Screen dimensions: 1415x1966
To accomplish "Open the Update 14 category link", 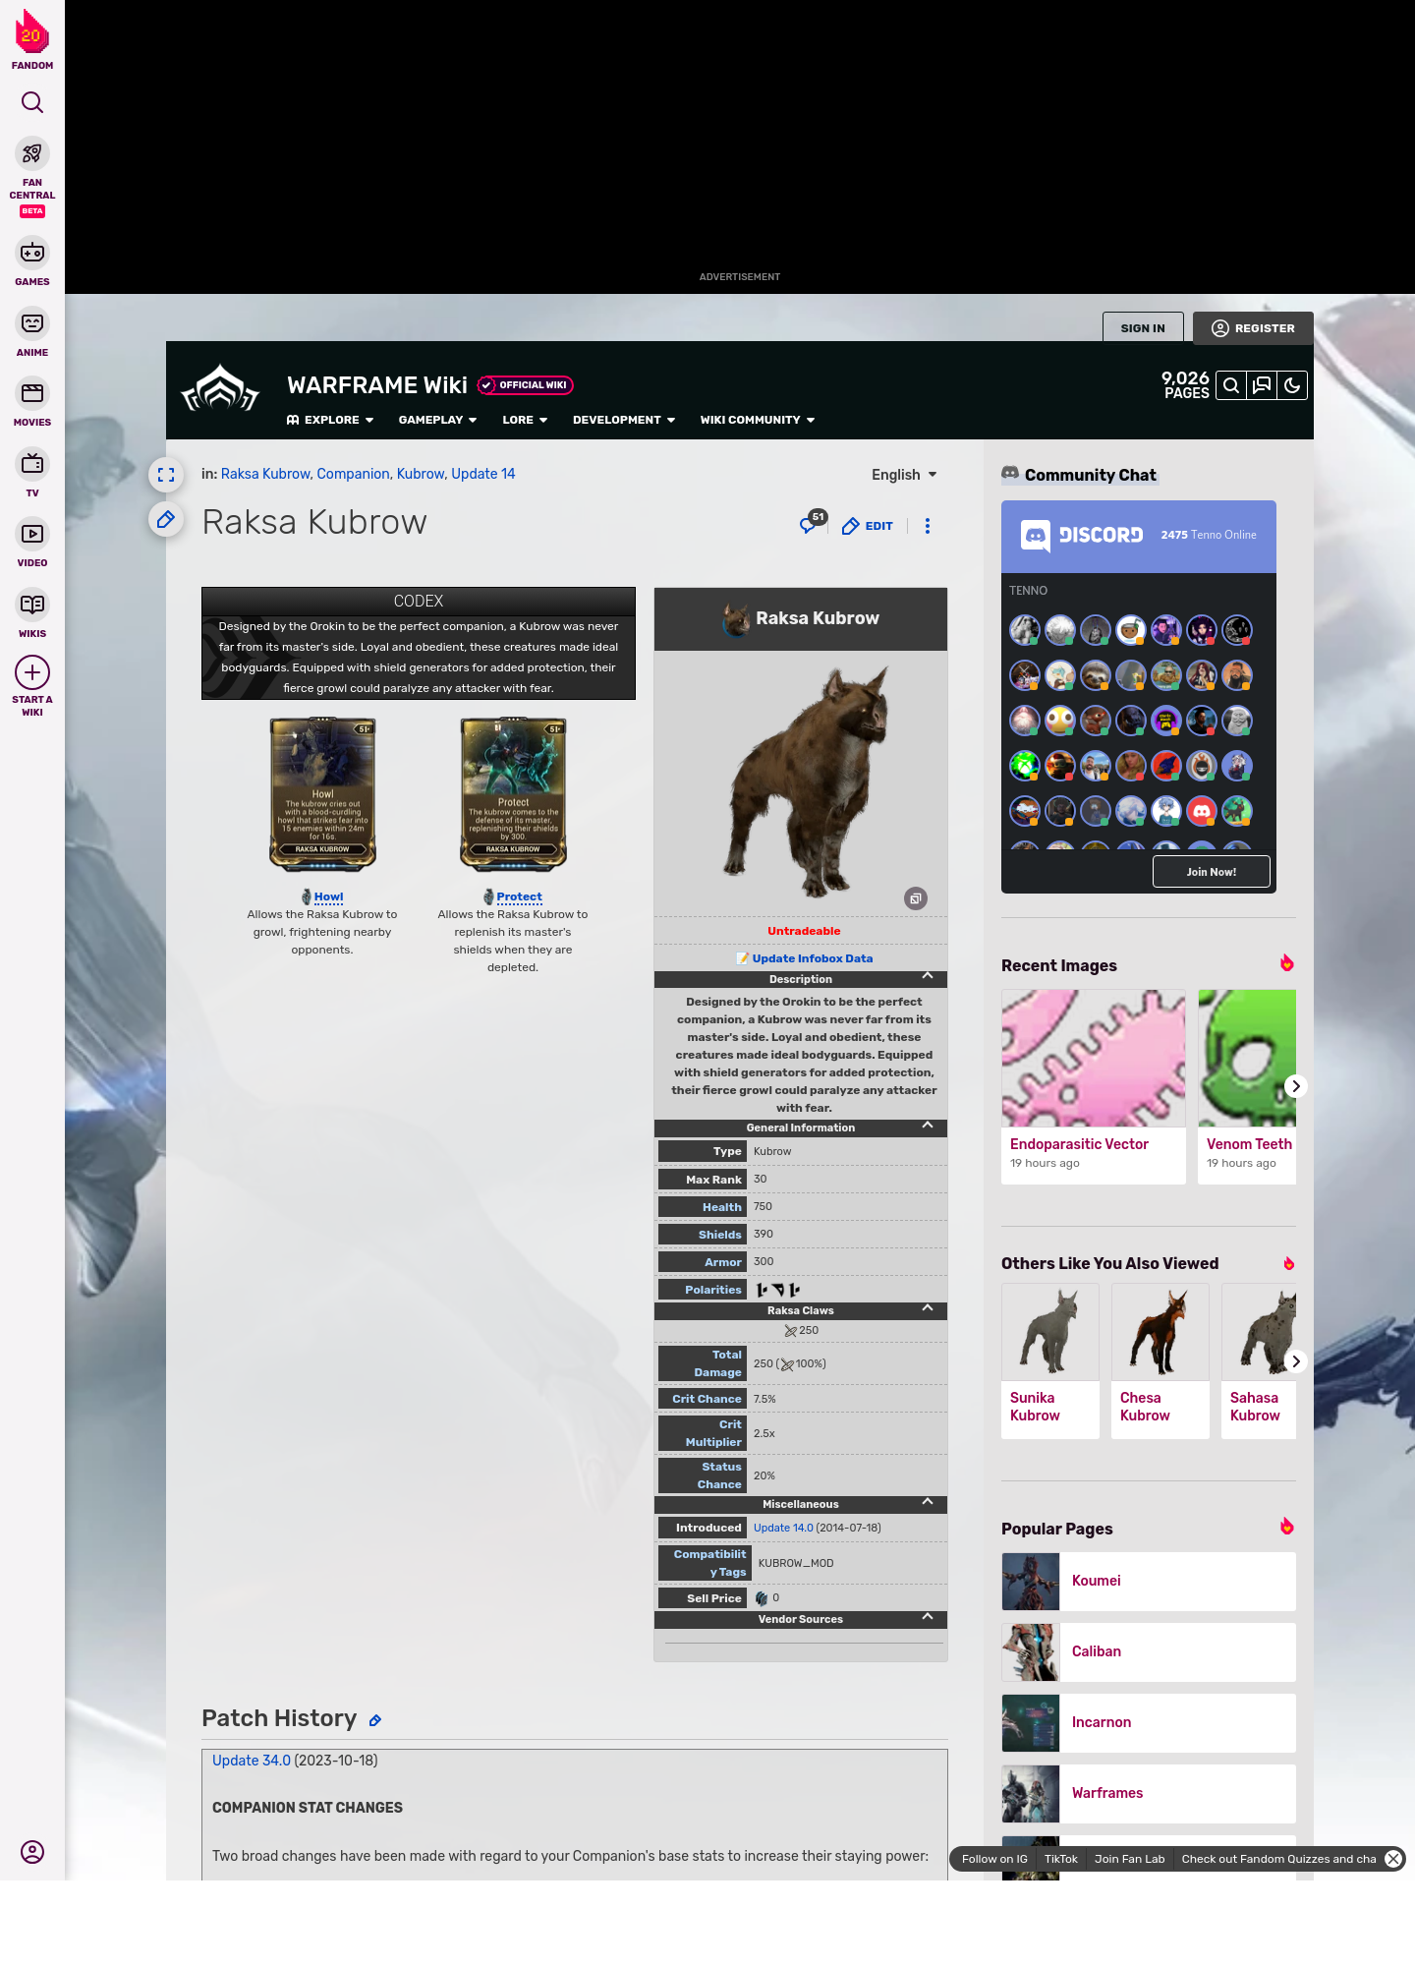I will 483,474.
